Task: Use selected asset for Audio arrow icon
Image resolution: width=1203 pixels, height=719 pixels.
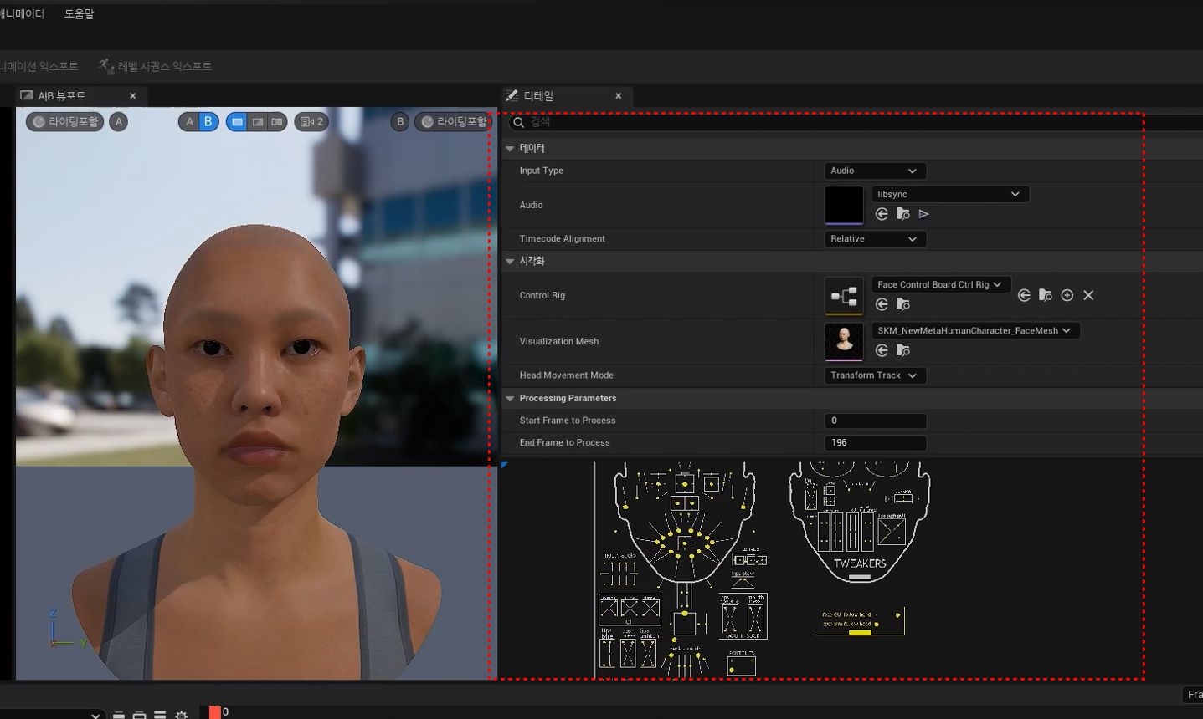Action: (x=882, y=214)
